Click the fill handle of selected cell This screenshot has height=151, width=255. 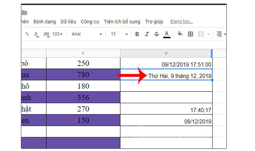click(x=212, y=80)
